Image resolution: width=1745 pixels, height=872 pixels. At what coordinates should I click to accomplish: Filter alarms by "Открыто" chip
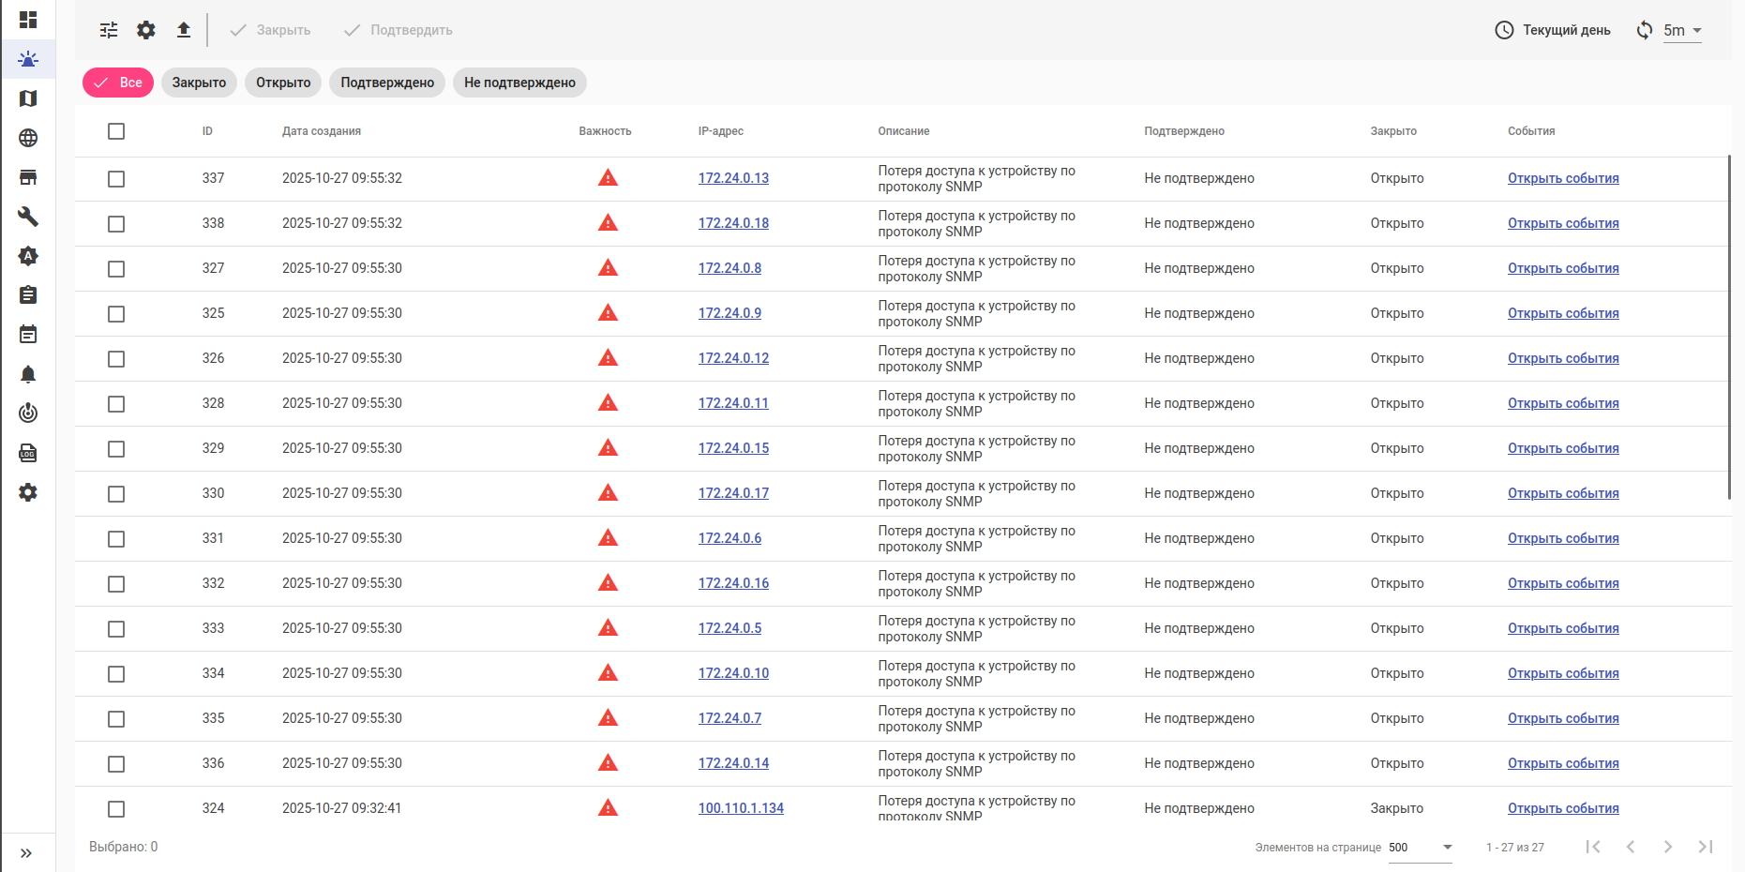coord(283,83)
